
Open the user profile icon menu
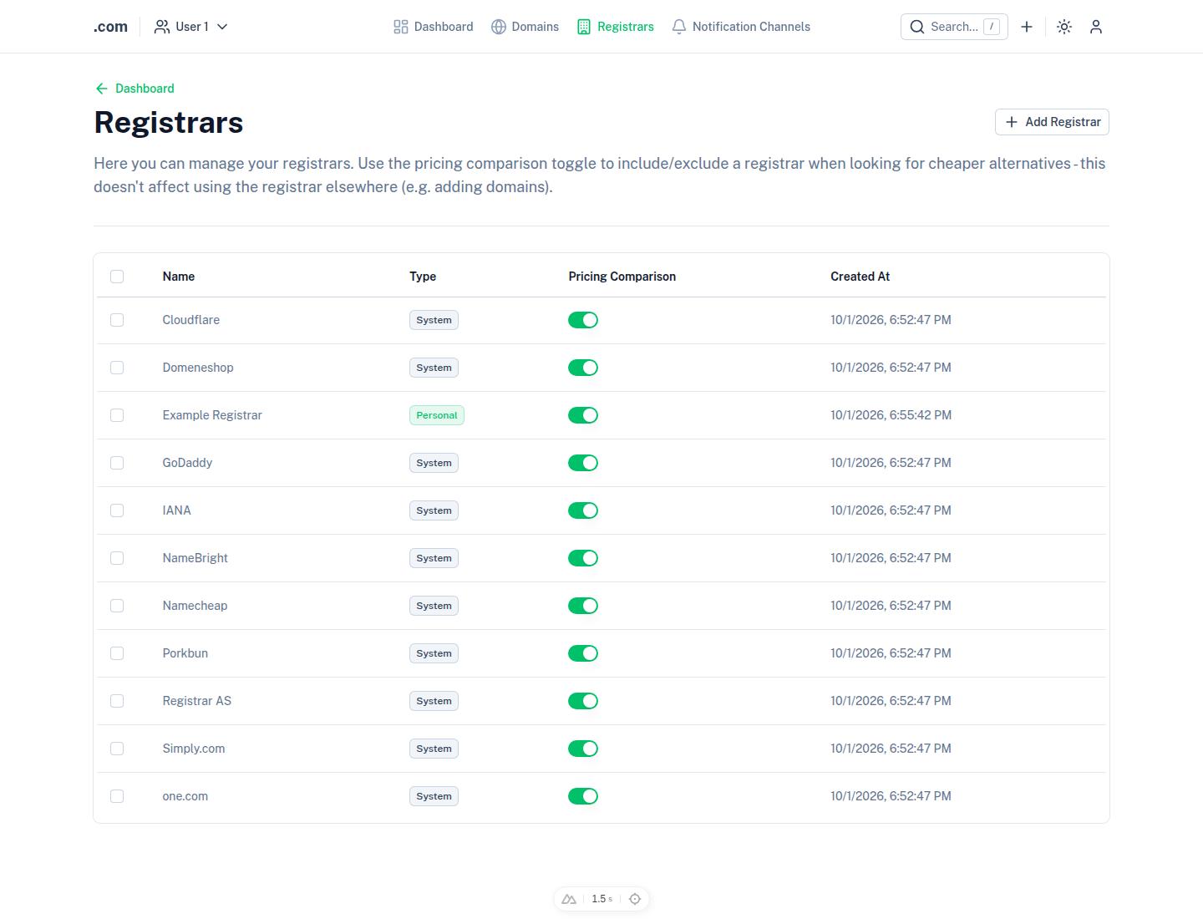[1096, 27]
